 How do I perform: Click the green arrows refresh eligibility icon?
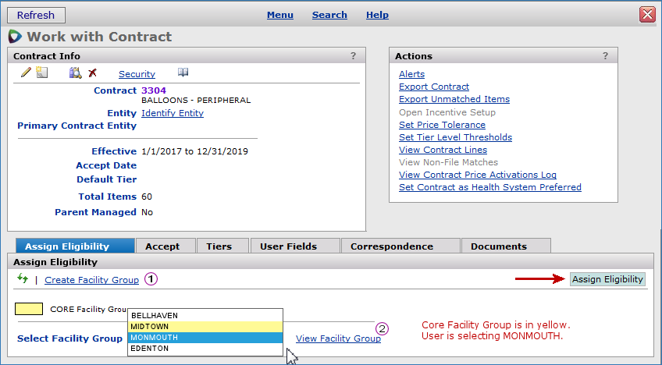coord(22,279)
